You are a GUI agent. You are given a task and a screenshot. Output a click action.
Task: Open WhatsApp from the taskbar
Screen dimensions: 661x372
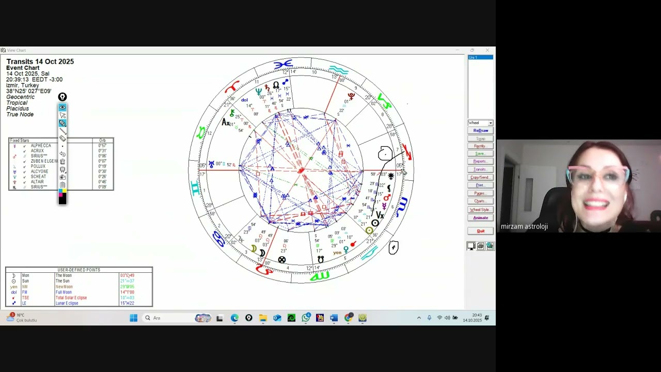[306, 318]
